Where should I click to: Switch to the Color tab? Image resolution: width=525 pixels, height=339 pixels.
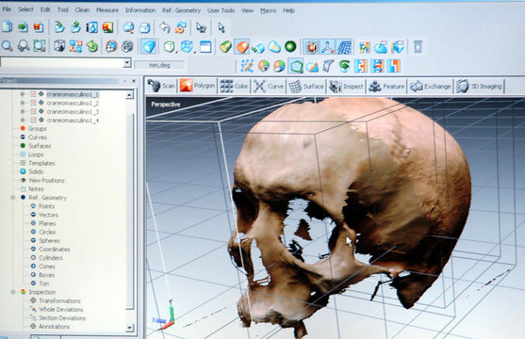234,87
